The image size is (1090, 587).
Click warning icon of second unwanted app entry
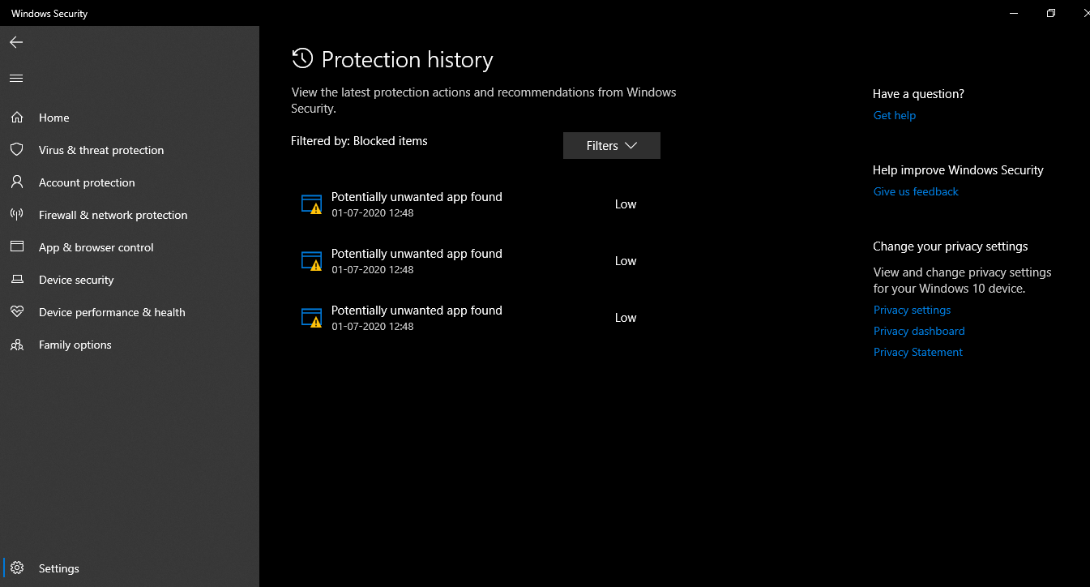[x=311, y=261]
